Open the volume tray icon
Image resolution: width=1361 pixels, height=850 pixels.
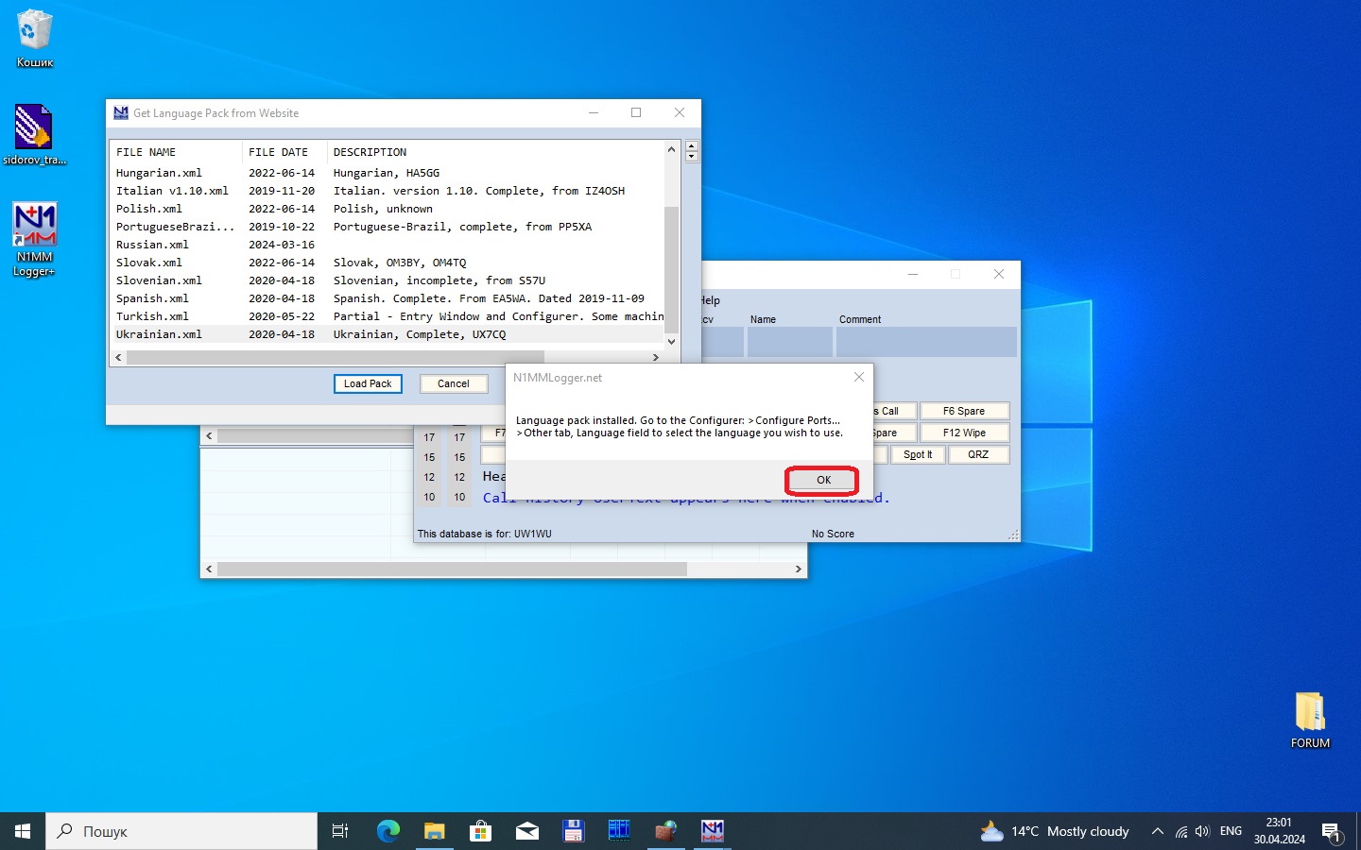(x=1202, y=831)
